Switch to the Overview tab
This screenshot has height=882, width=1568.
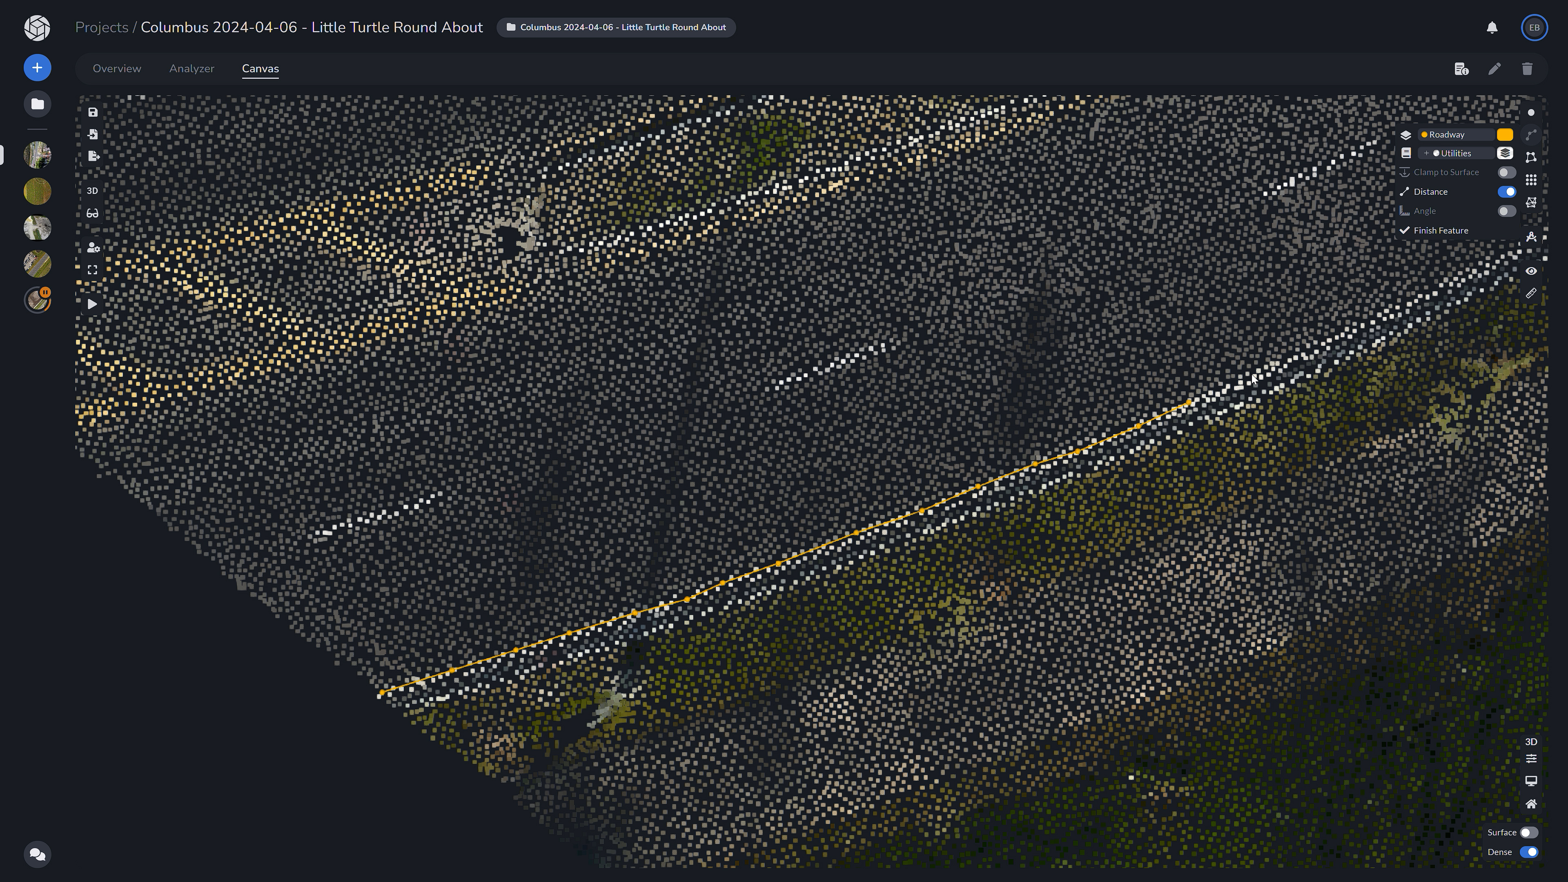116,68
